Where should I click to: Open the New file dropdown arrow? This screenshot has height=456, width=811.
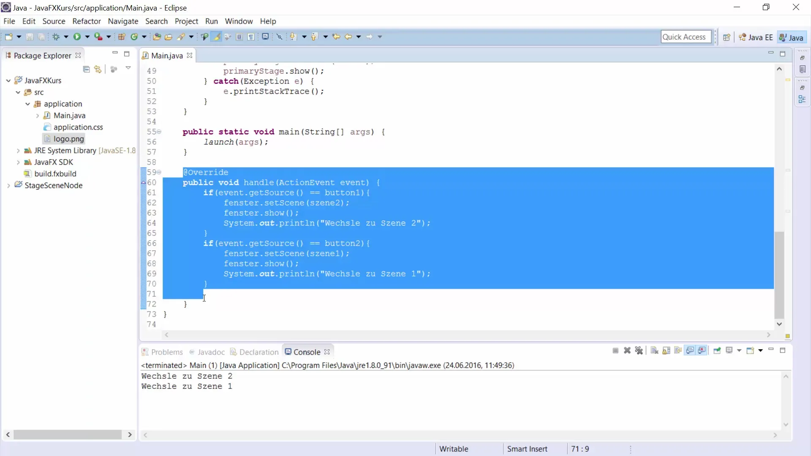point(19,37)
